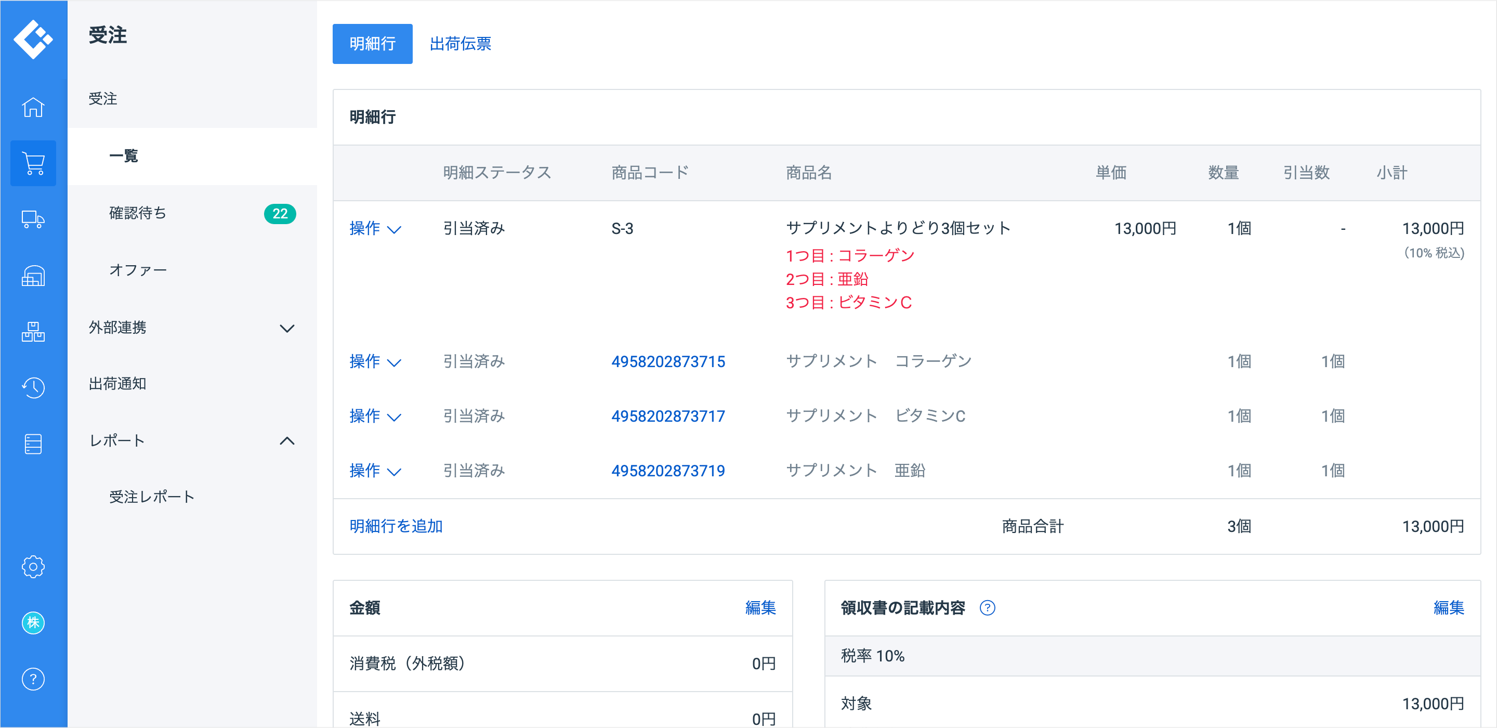Viewport: 1497px width, 728px height.
Task: Click the settings gear icon
Action: click(33, 566)
